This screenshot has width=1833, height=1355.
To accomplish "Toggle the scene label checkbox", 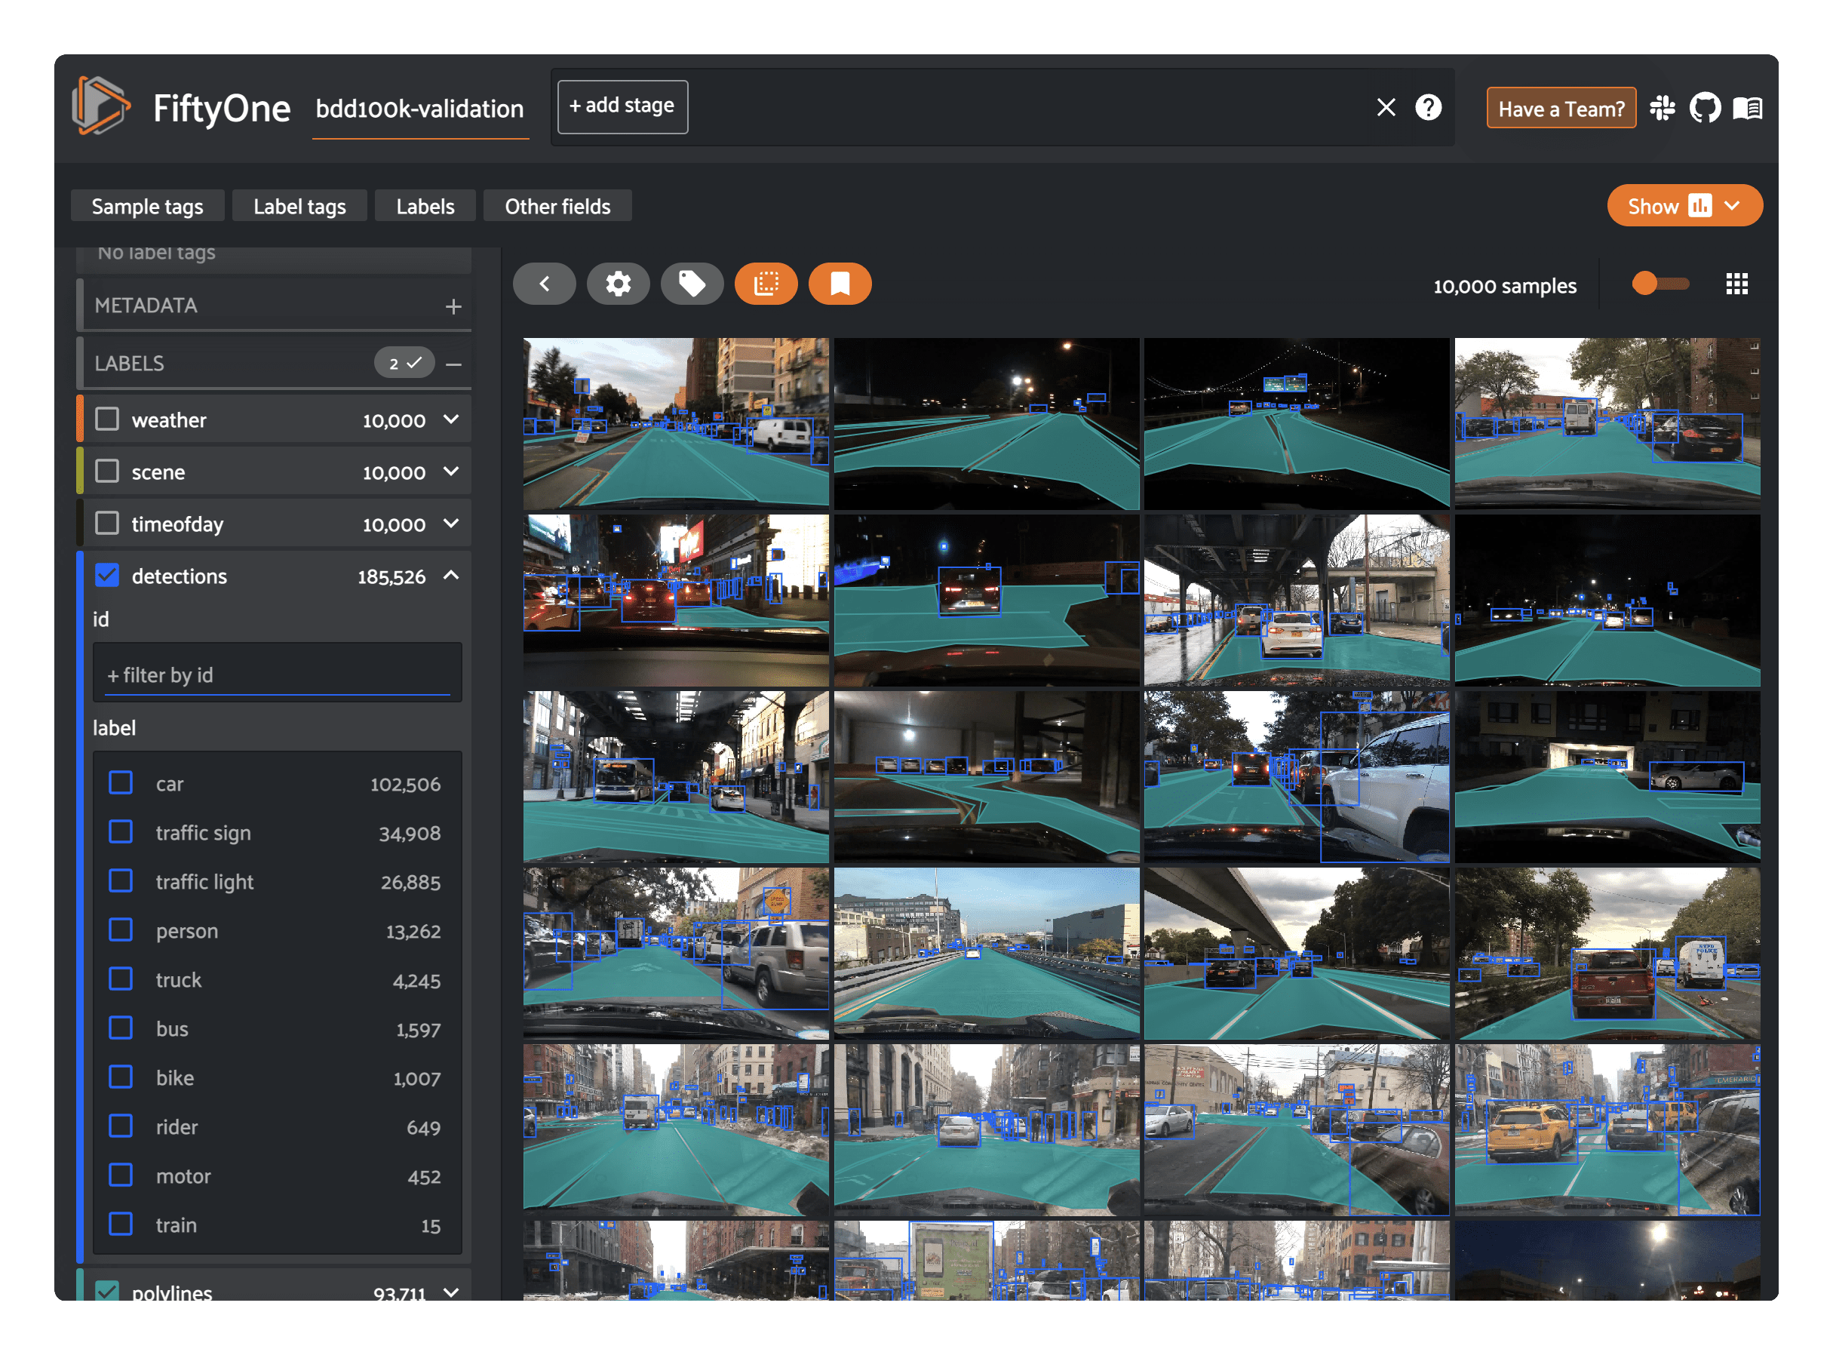I will (x=107, y=471).
